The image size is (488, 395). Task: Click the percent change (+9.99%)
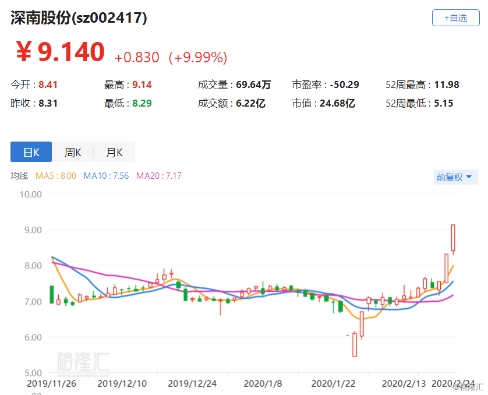[x=198, y=57]
